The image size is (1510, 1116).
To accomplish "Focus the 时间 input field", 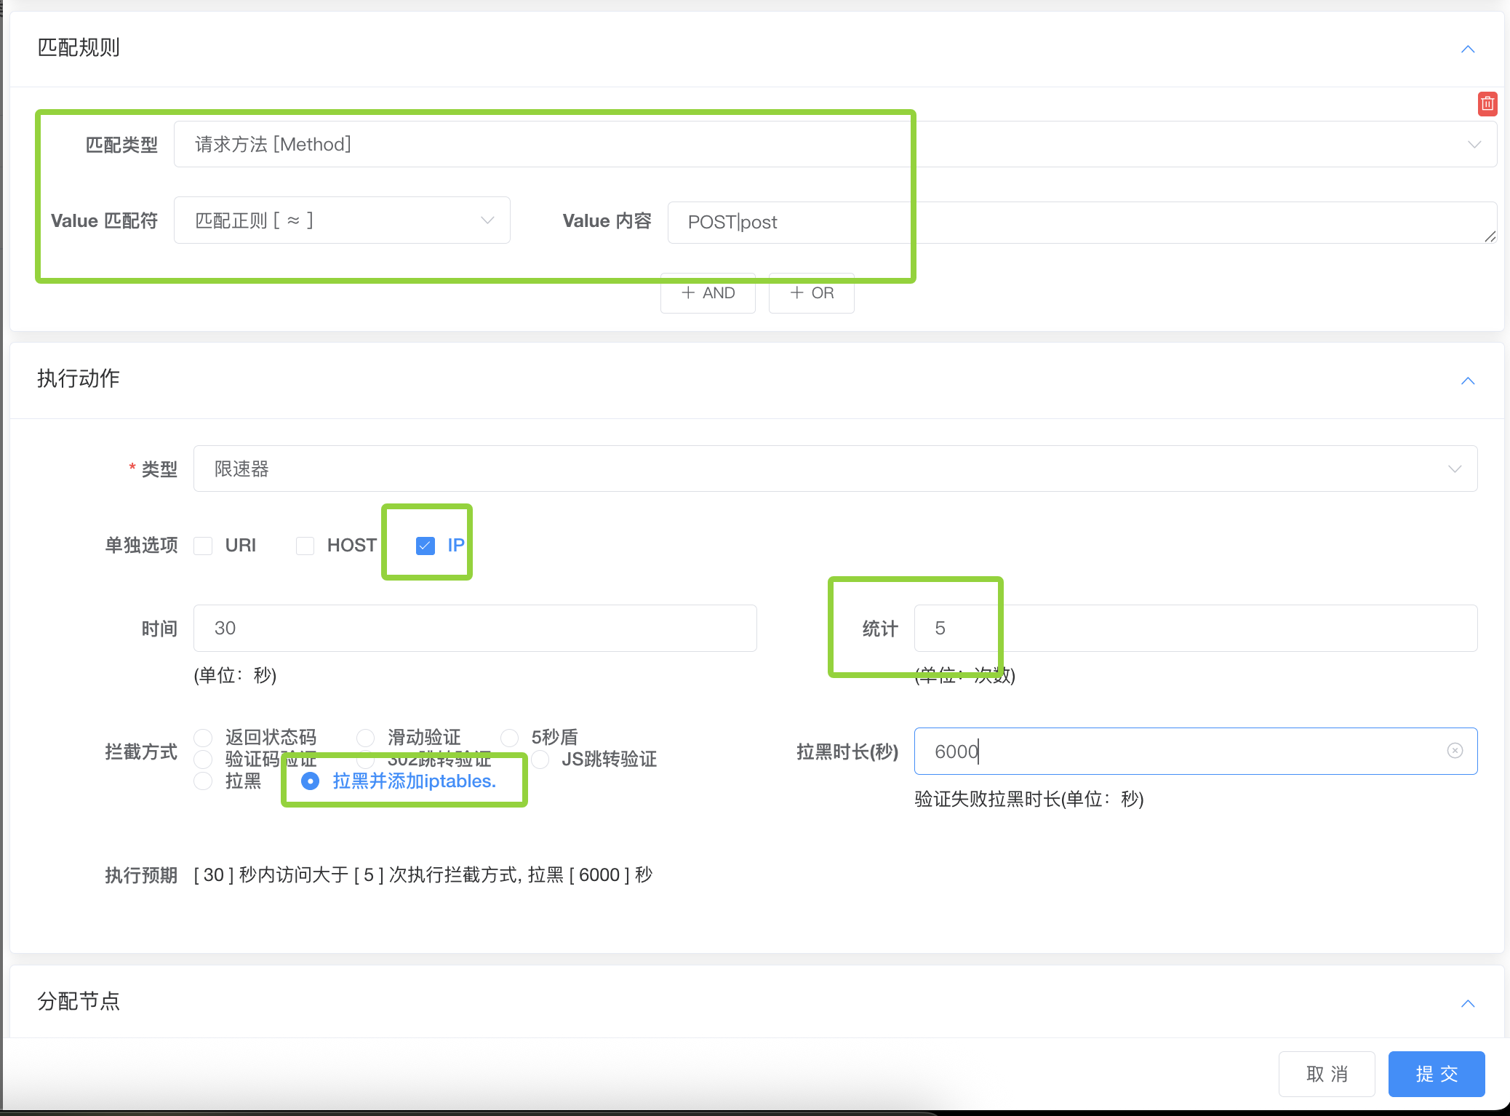I will coord(475,628).
